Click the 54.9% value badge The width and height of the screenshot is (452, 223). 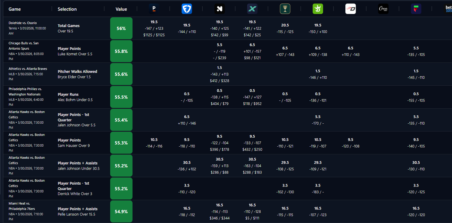point(121,212)
